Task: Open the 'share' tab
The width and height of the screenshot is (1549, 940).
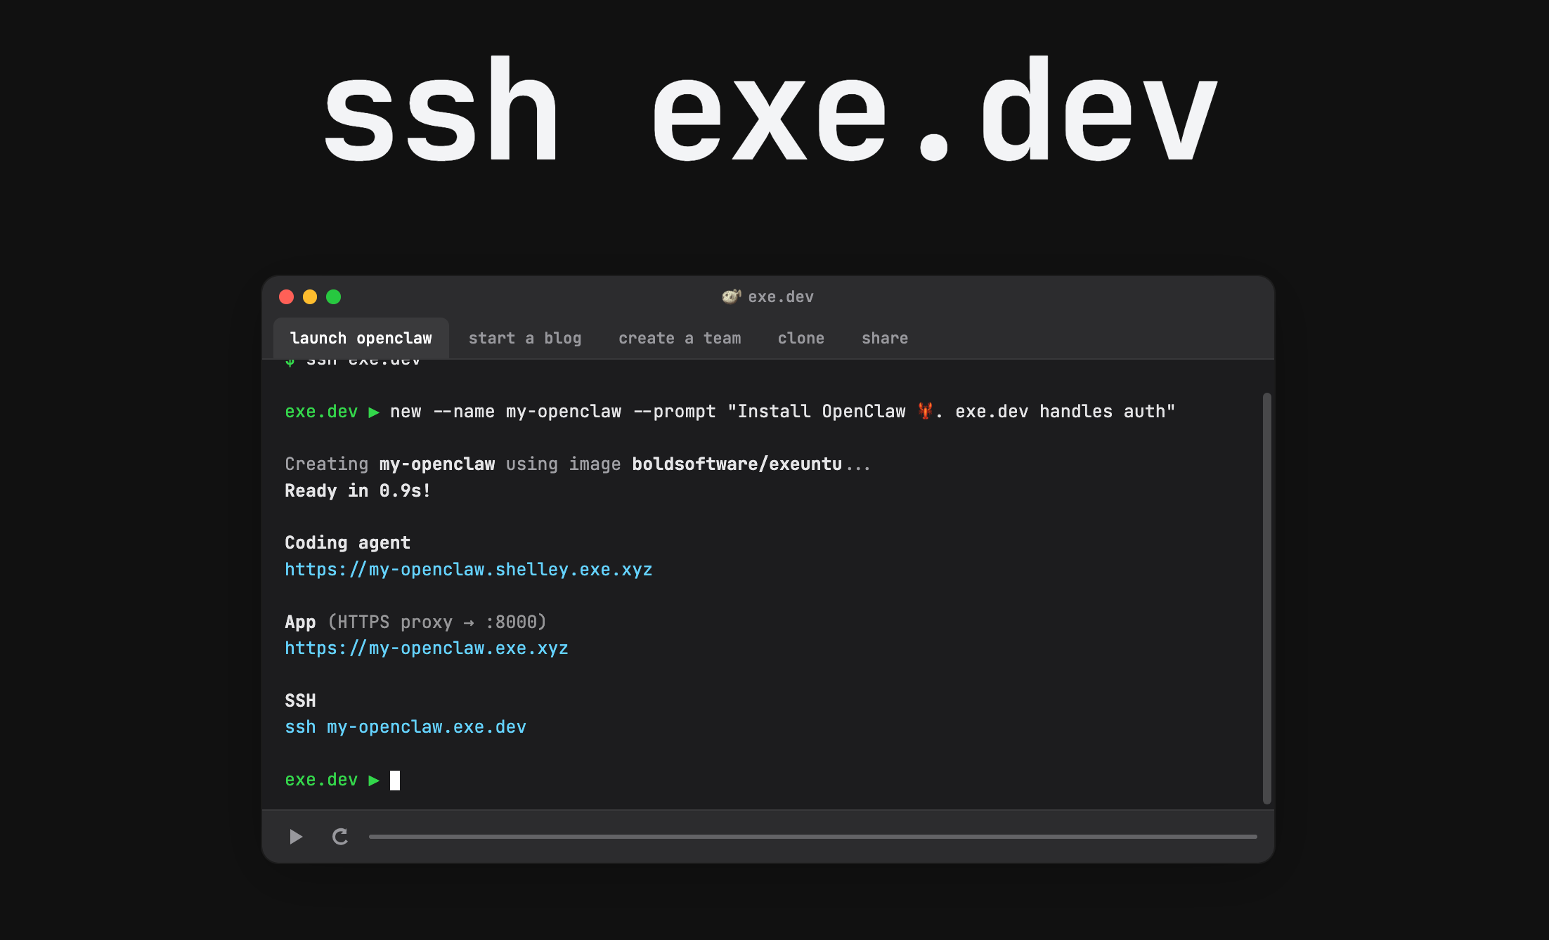Action: [884, 339]
